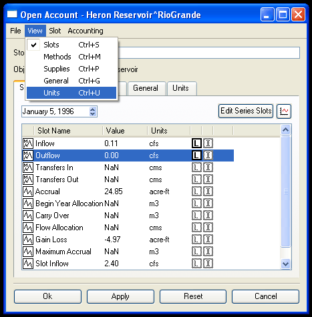Close the open View menu
The image size is (312, 317).
(35, 31)
